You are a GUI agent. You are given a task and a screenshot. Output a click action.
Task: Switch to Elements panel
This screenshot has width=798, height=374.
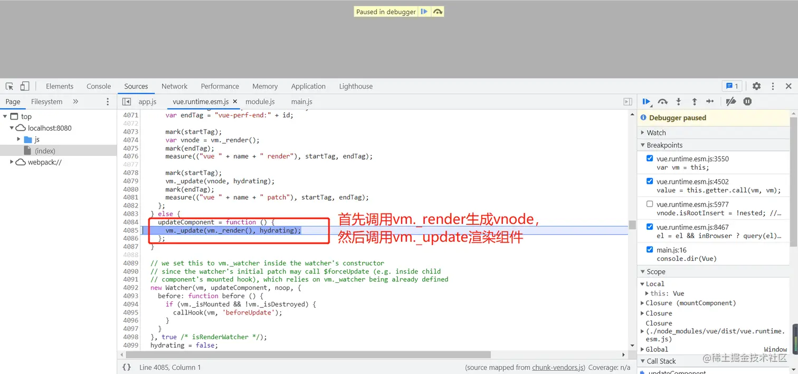point(60,86)
